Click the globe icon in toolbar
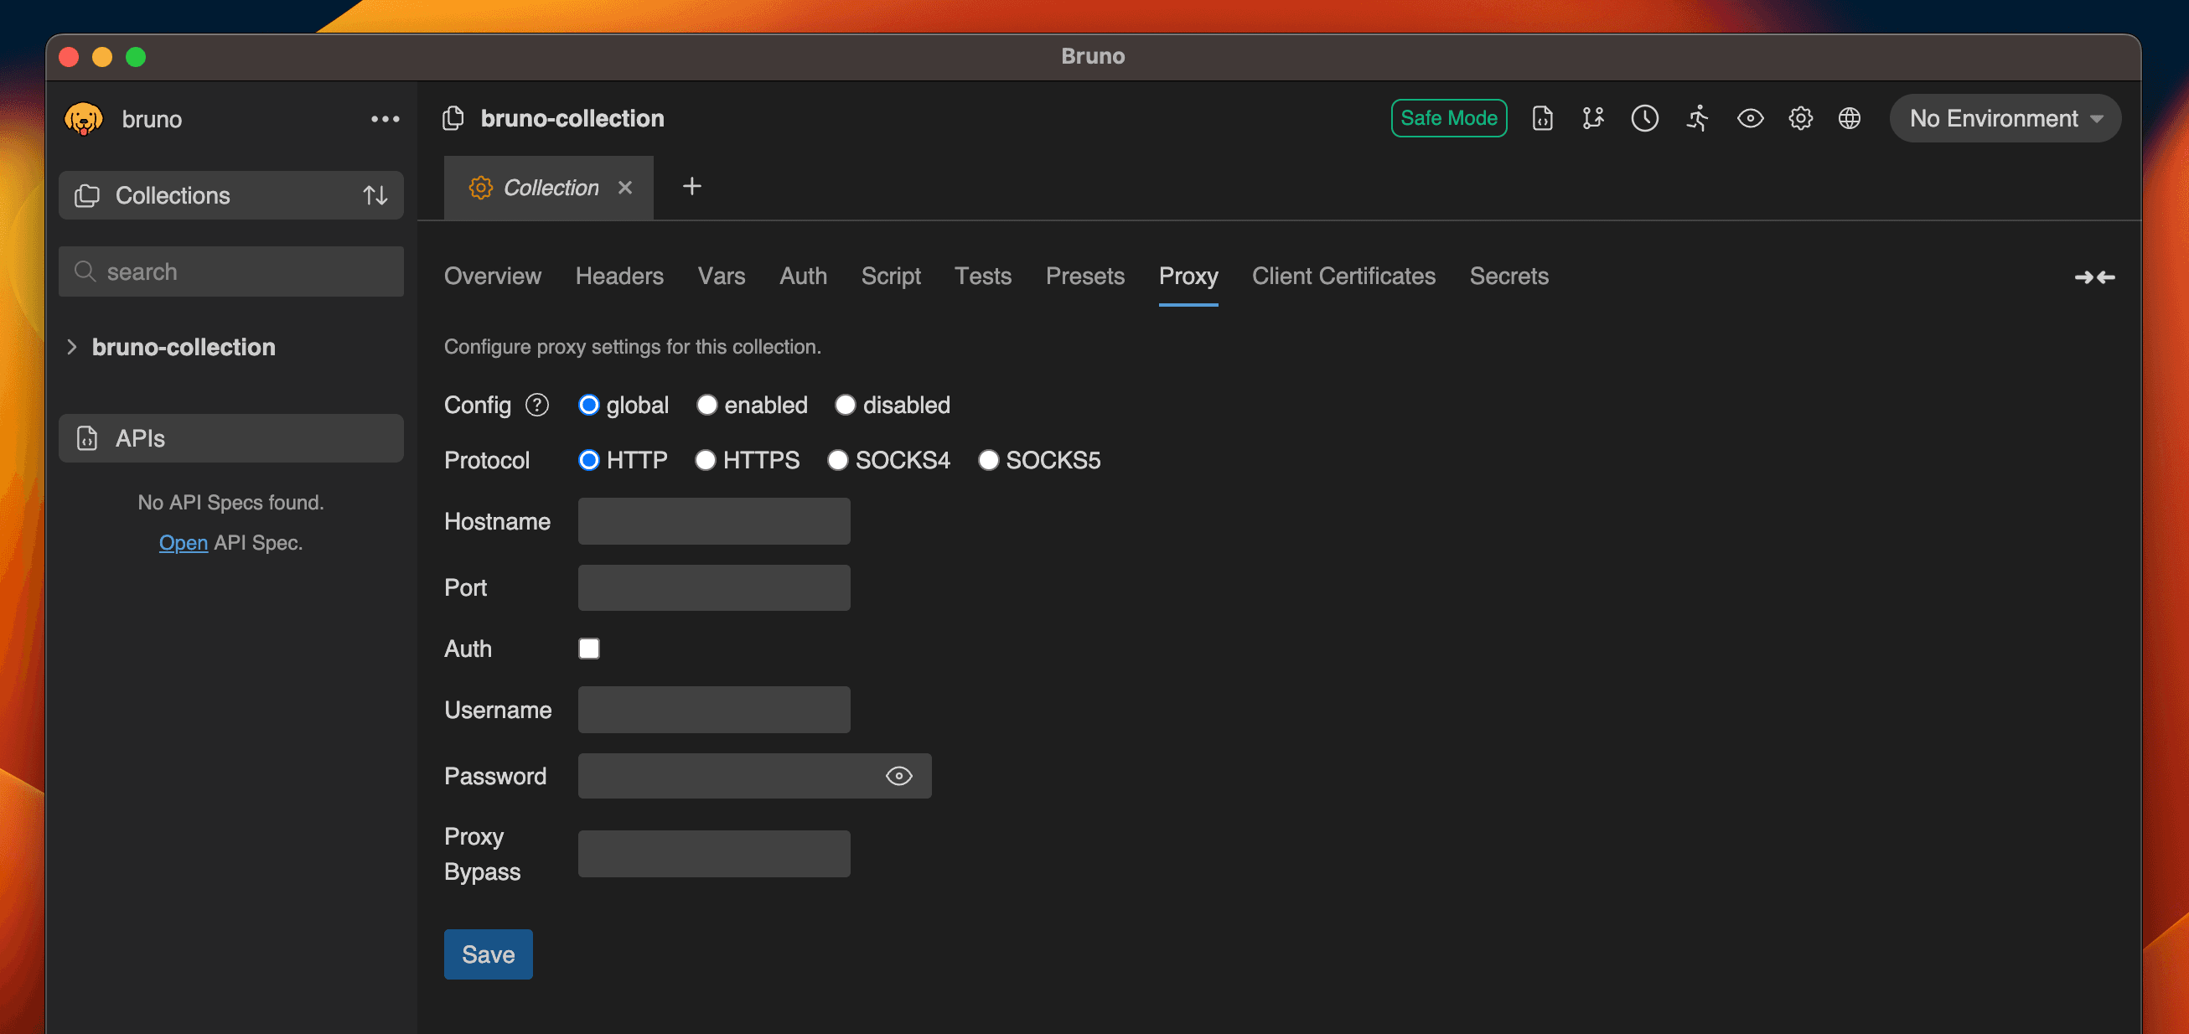Screen dimensions: 2189x1034 [1849, 118]
